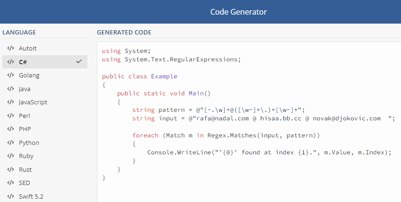Click the code icon beside Perl
The image size is (401, 202).
[10, 116]
